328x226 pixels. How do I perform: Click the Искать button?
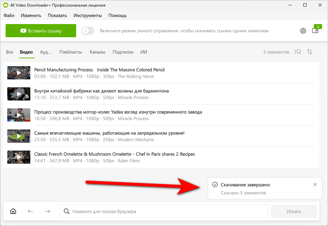(x=294, y=212)
